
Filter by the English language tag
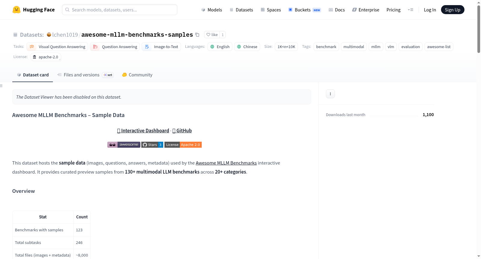(x=220, y=47)
